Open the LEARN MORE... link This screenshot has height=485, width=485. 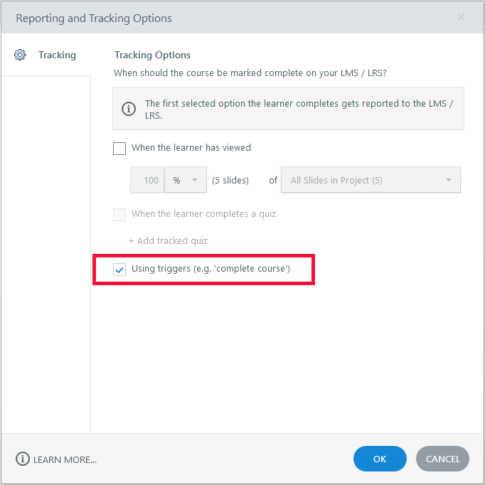pyautogui.click(x=65, y=459)
